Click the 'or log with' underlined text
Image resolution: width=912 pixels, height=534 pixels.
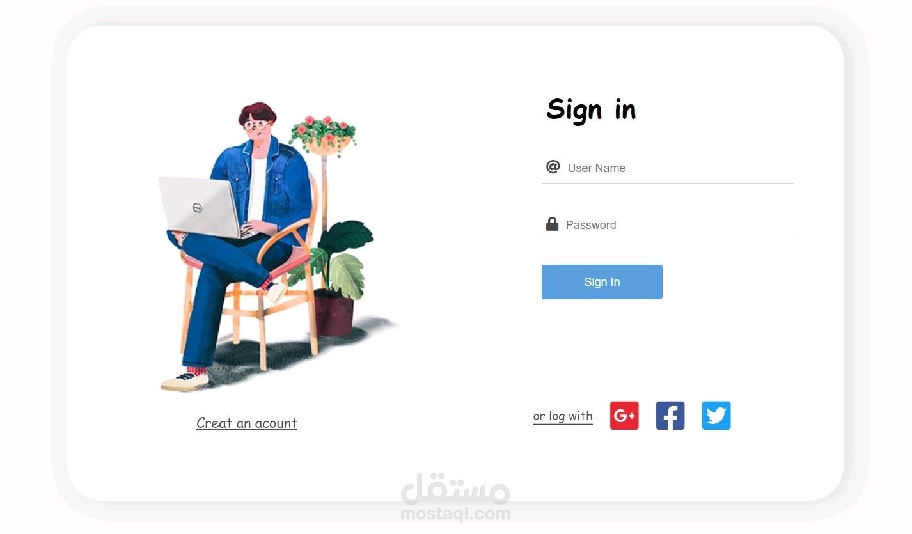(x=563, y=416)
